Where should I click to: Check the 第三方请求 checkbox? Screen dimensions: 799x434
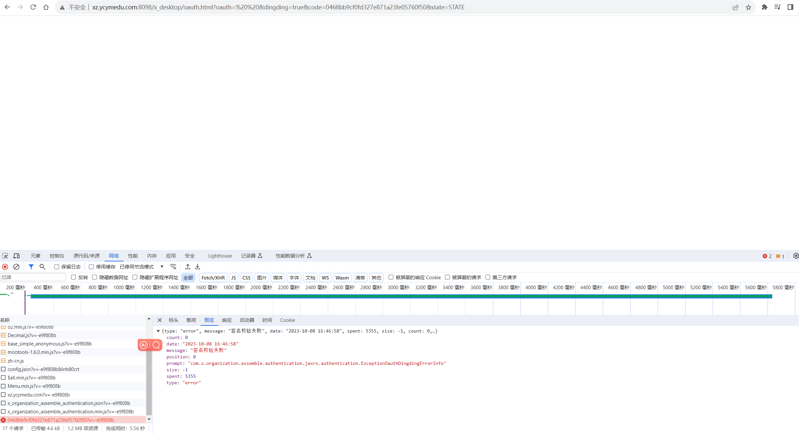(x=488, y=277)
